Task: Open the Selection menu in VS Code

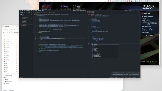Action: (28, 11)
